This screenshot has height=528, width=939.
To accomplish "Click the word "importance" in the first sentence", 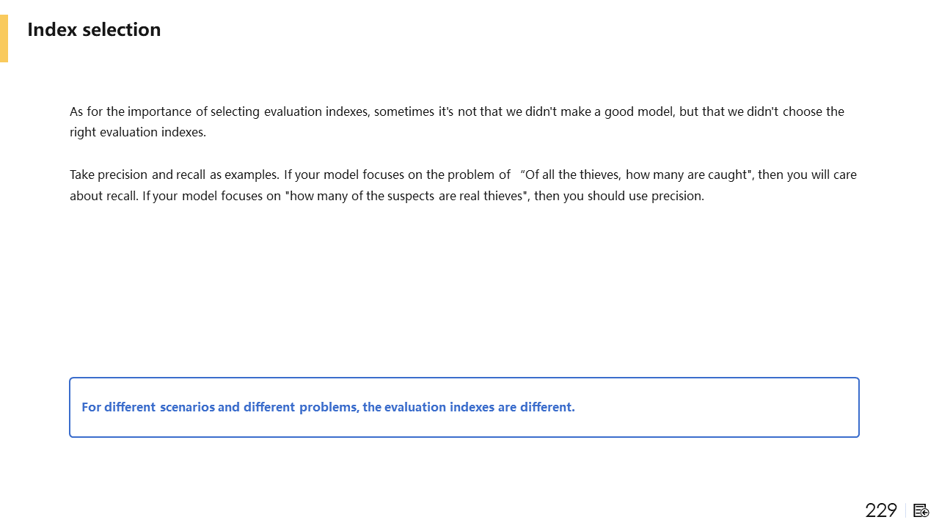I will click(x=160, y=111).
